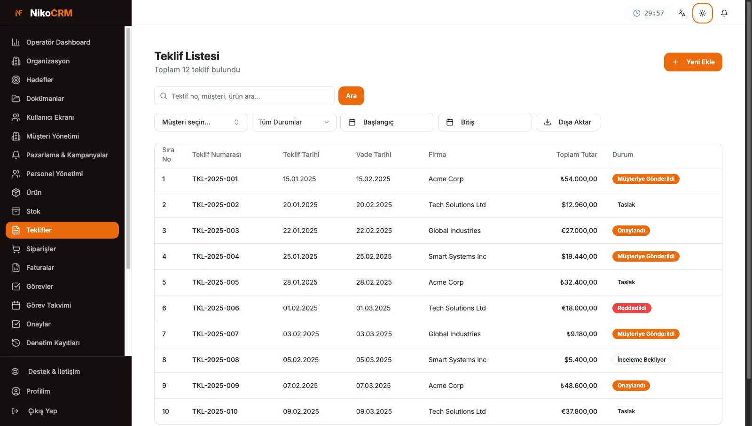The width and height of the screenshot is (752, 426).
Task: Click the Yeni Ekle button
Action: (693, 62)
